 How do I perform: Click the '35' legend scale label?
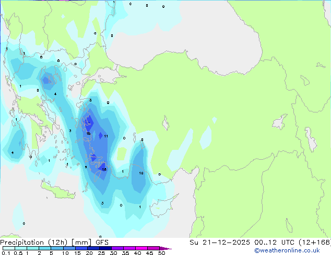click(x=125, y=253)
